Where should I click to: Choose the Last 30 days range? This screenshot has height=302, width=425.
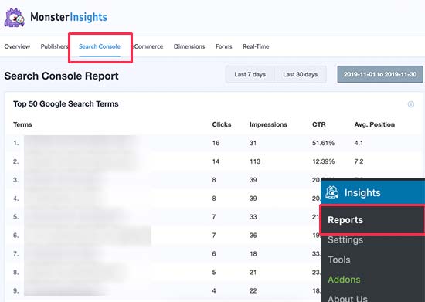coord(301,74)
